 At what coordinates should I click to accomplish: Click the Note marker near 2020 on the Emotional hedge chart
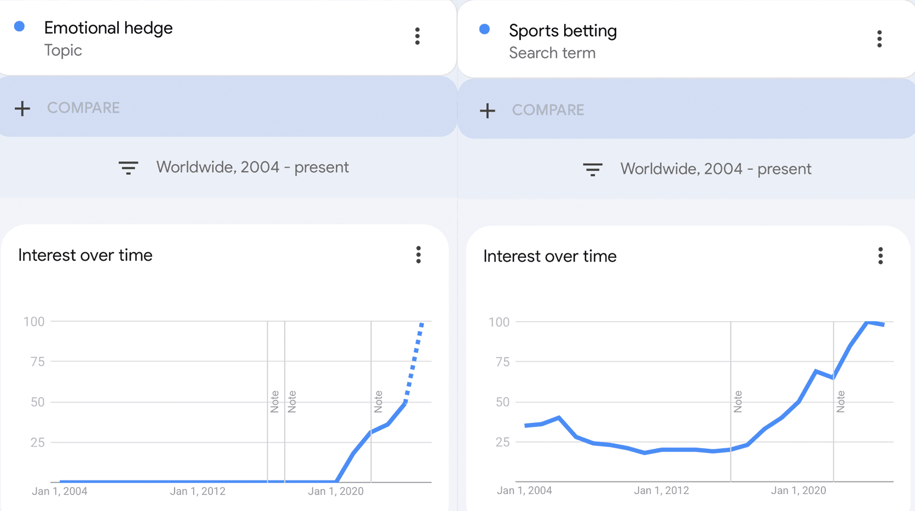tap(378, 402)
